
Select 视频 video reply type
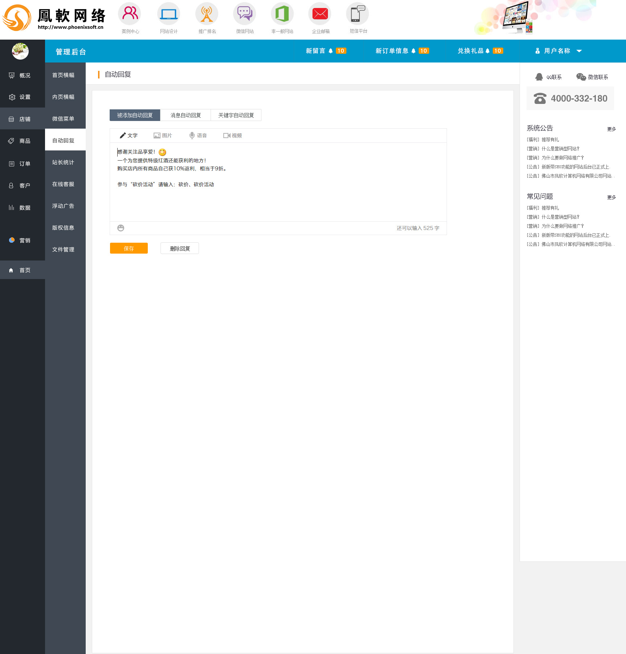click(x=232, y=136)
